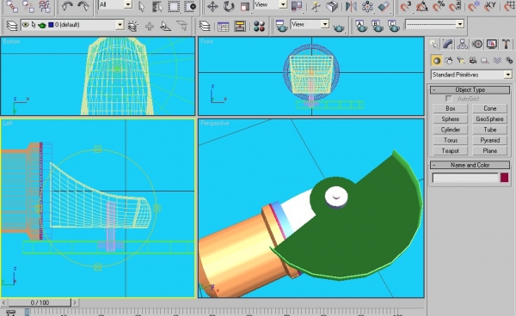Toggle the 3D Snaps magnet
Viewport: 516px width, 316px height.
tap(405, 6)
